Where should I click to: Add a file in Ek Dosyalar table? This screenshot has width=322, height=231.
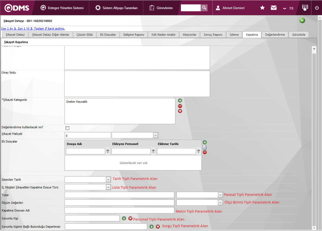(x=205, y=142)
